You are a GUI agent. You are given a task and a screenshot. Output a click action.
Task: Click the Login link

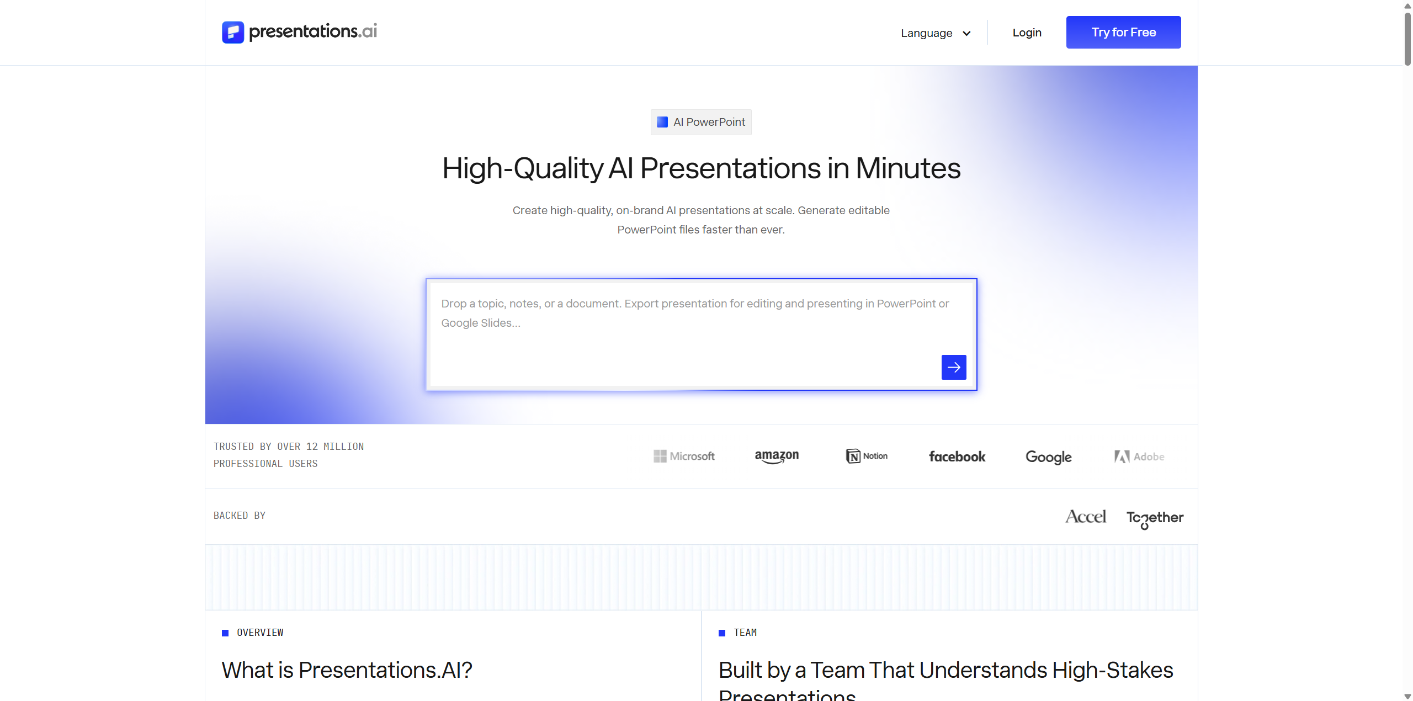1027,33
